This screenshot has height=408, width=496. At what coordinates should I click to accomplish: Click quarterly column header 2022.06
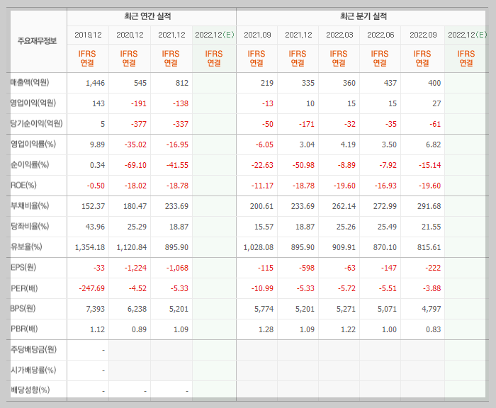click(x=381, y=35)
